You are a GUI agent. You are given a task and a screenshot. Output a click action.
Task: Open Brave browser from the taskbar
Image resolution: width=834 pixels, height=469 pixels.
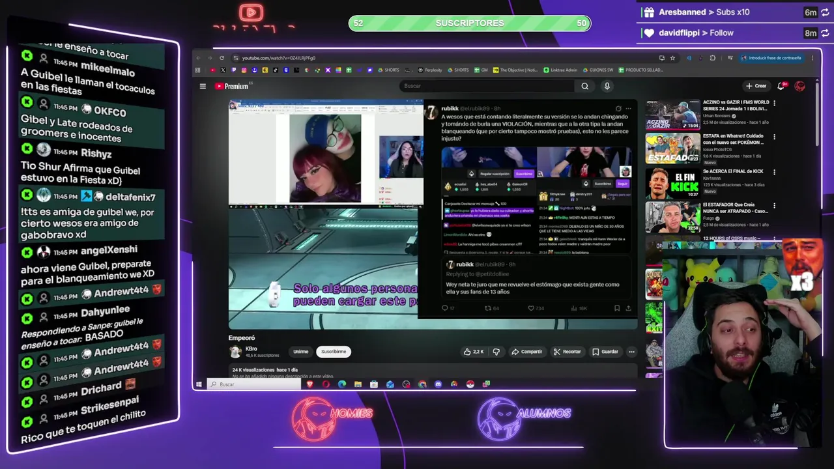click(x=309, y=384)
